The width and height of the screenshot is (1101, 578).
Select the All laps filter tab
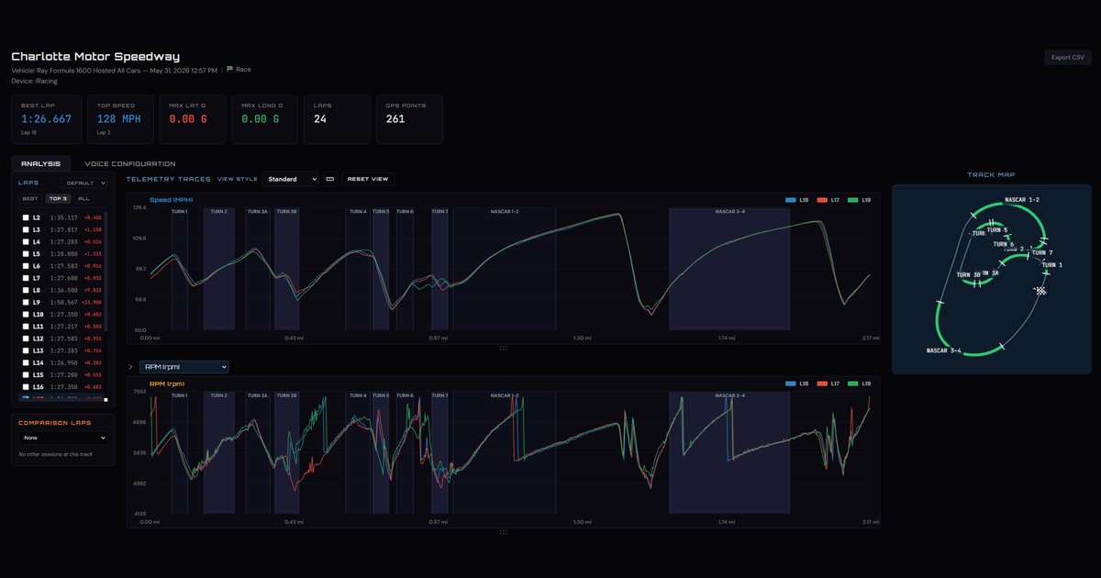pyautogui.click(x=83, y=198)
